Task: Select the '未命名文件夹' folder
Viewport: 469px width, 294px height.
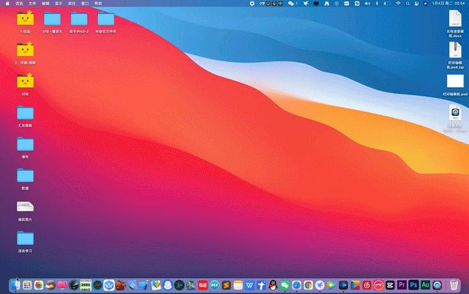Action: click(x=106, y=21)
